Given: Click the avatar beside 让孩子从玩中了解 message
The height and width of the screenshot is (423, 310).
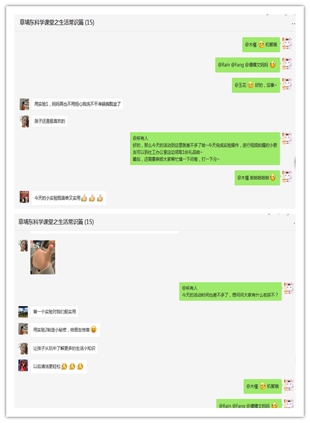Looking at the screenshot, I should coord(23,349).
